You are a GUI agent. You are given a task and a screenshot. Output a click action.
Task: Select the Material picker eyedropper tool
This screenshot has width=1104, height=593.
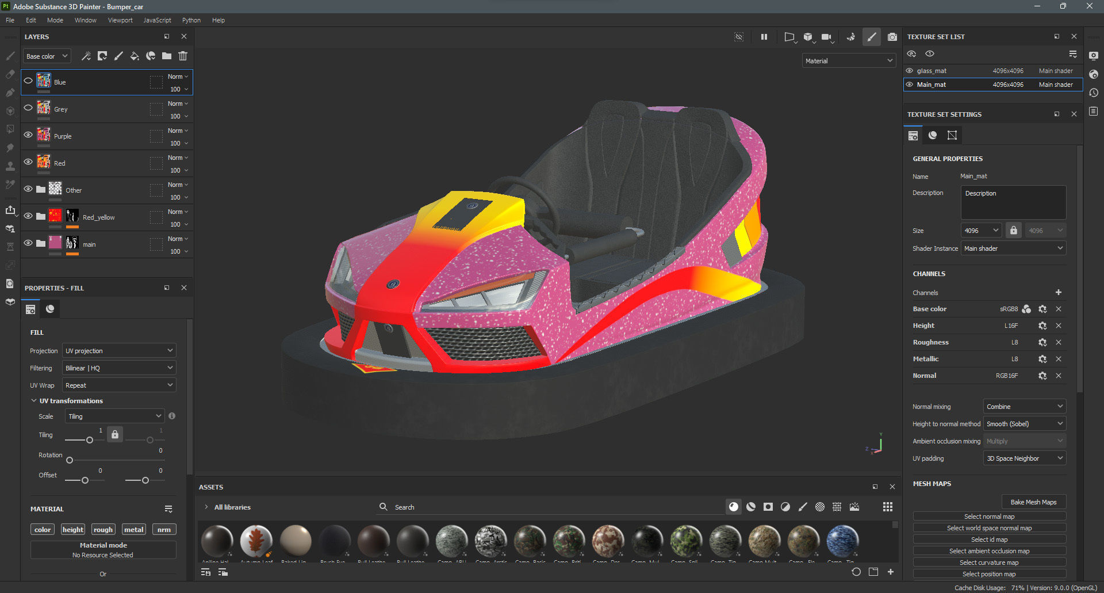pos(10,185)
